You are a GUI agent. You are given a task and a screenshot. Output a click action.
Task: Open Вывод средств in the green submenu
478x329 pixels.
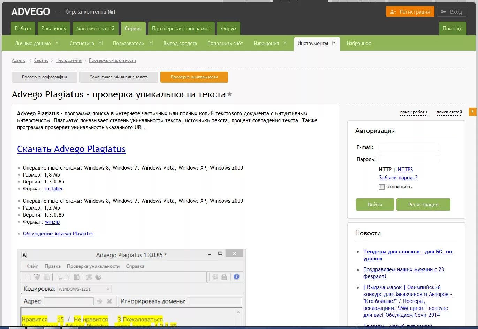coord(180,43)
